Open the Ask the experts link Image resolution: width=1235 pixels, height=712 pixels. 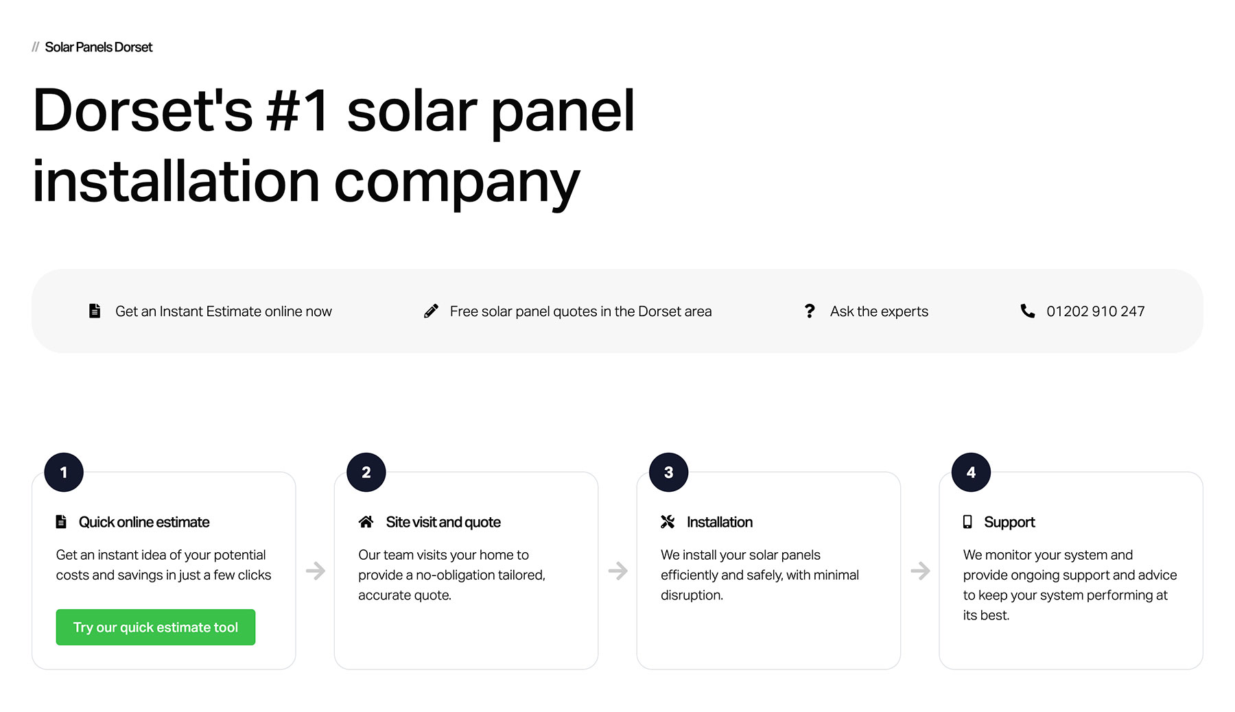tap(879, 311)
